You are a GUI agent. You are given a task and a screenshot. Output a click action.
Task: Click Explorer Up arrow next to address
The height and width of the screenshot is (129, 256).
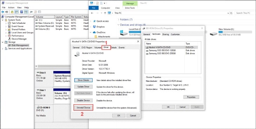click(105, 13)
